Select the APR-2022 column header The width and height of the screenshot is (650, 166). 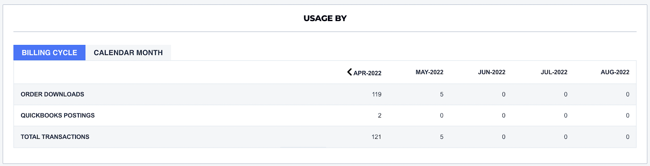(367, 73)
